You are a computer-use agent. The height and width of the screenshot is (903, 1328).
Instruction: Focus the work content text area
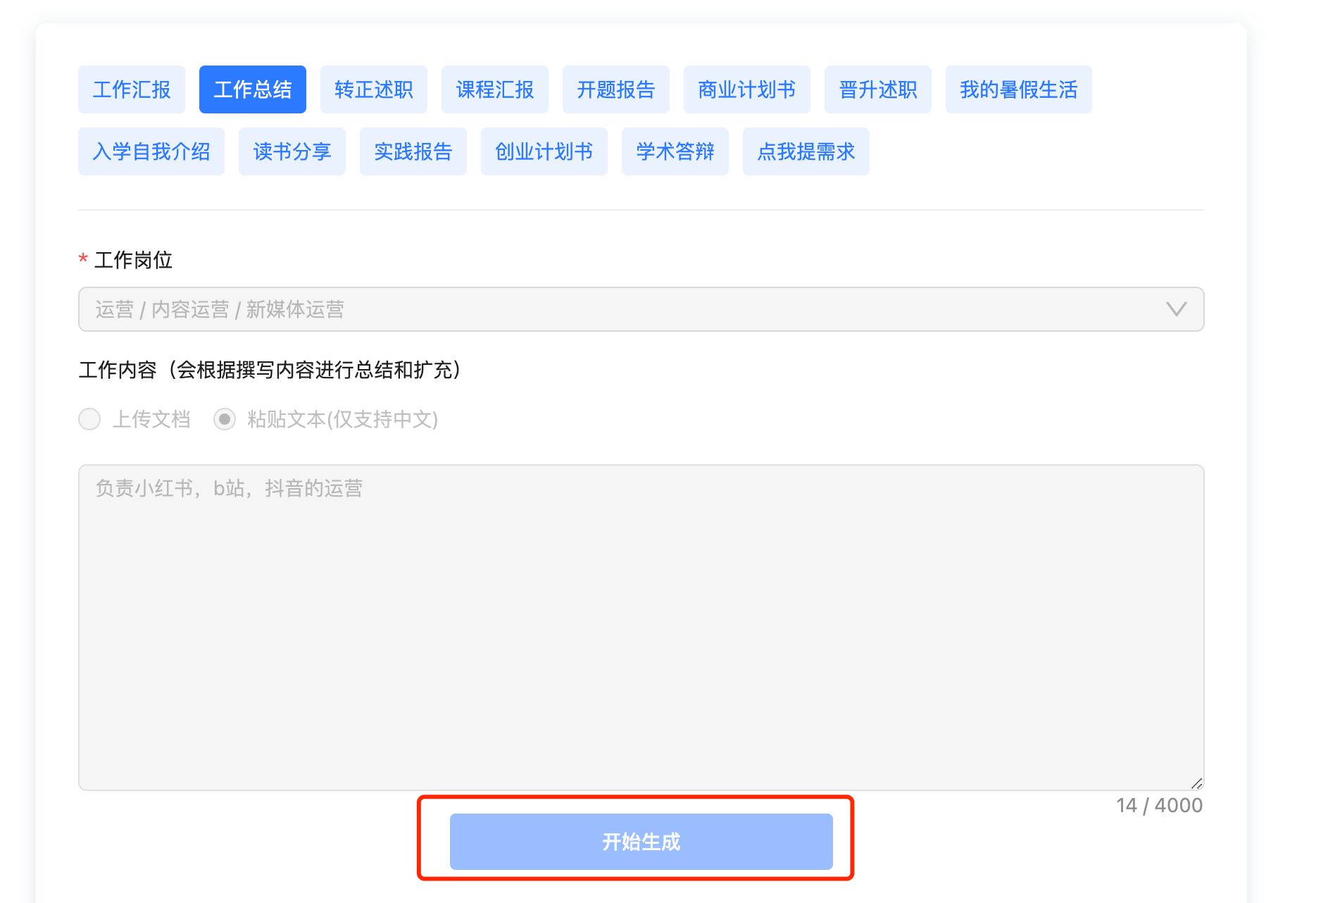pos(641,627)
